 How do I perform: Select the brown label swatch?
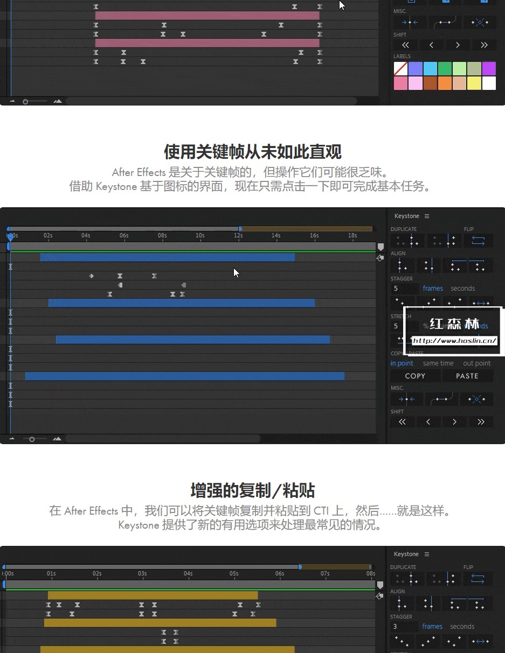[x=430, y=83]
